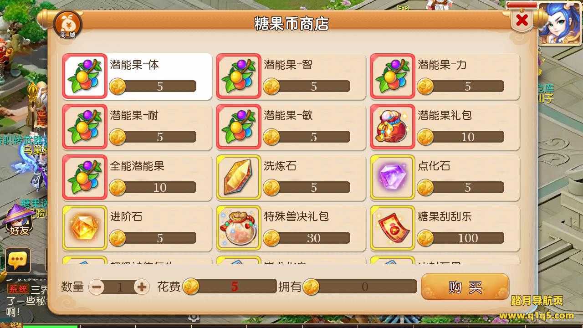Choose the 潜能果-敏 item entry
The height and width of the screenshot is (328, 583).
click(291, 127)
